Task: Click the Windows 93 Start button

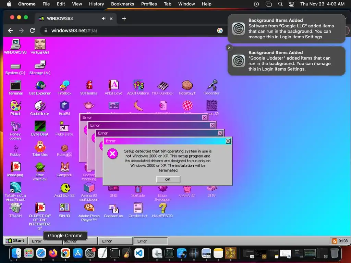Action: (15, 241)
